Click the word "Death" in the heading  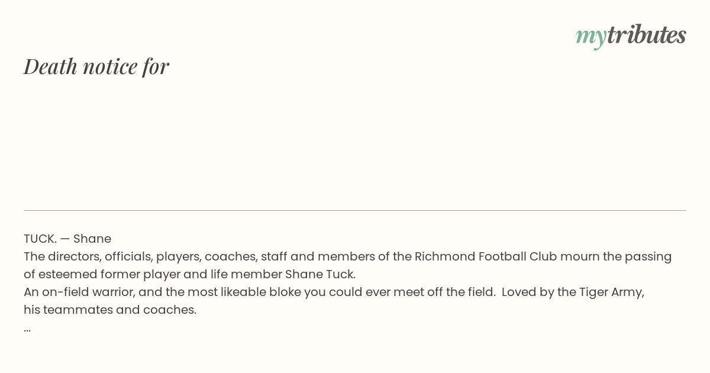[50, 66]
